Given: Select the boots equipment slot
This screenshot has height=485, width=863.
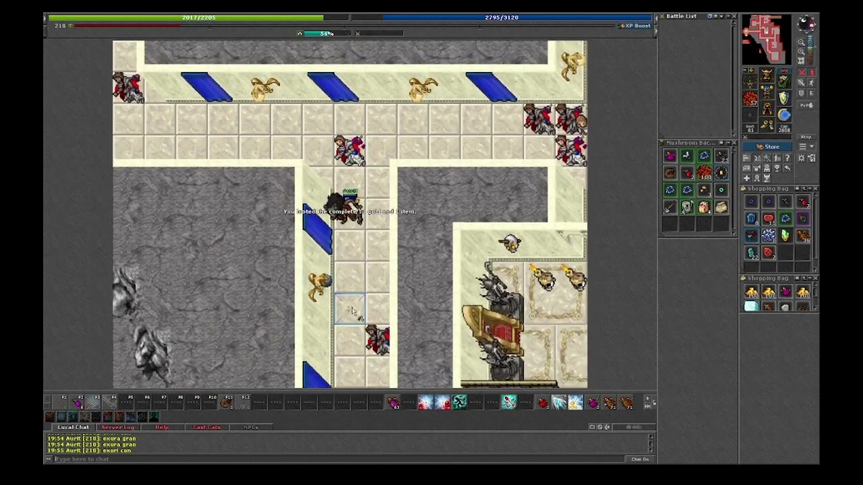Looking at the screenshot, I should 767,124.
